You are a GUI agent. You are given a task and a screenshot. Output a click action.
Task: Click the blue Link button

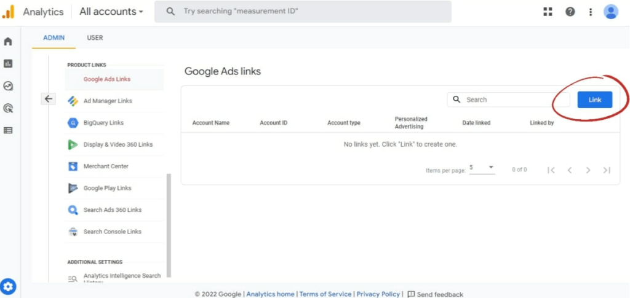(x=595, y=100)
